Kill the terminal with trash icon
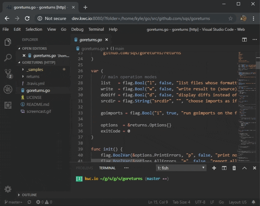Viewport: 260px width, 206px height. (x=234, y=168)
